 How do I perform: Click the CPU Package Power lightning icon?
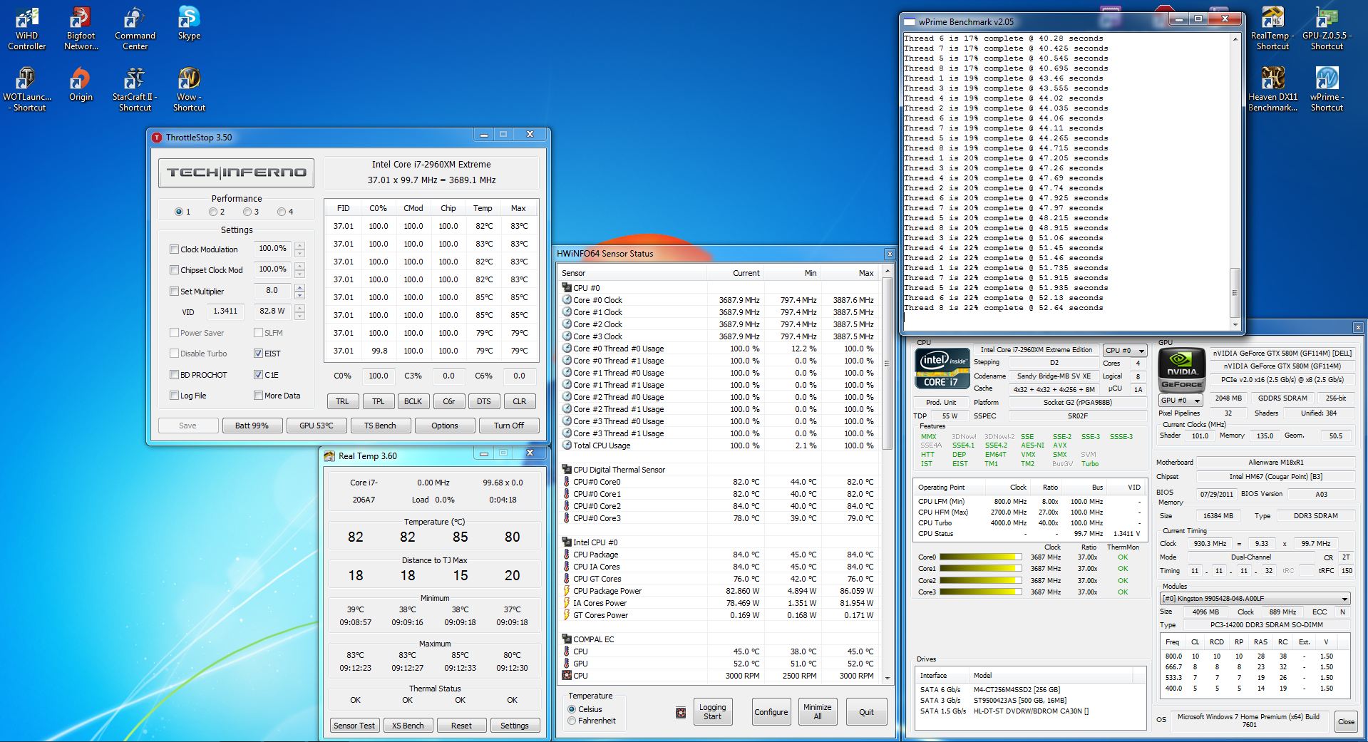point(567,591)
